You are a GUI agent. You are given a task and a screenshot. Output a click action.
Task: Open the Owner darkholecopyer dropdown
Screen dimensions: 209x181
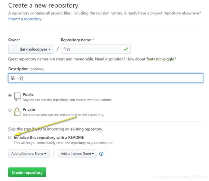(x=31, y=49)
